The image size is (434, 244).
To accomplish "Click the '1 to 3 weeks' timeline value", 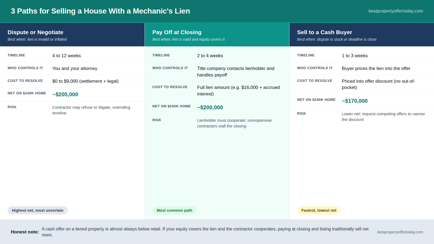I will [355, 56].
